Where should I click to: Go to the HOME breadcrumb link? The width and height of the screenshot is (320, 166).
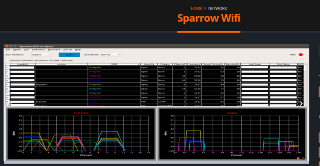coord(196,8)
